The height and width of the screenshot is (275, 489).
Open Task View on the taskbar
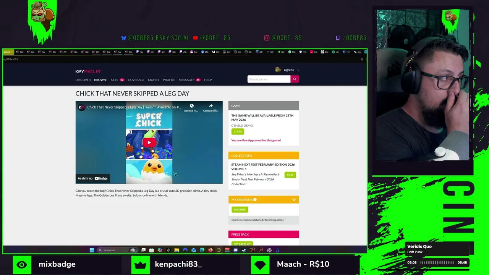click(x=143, y=250)
